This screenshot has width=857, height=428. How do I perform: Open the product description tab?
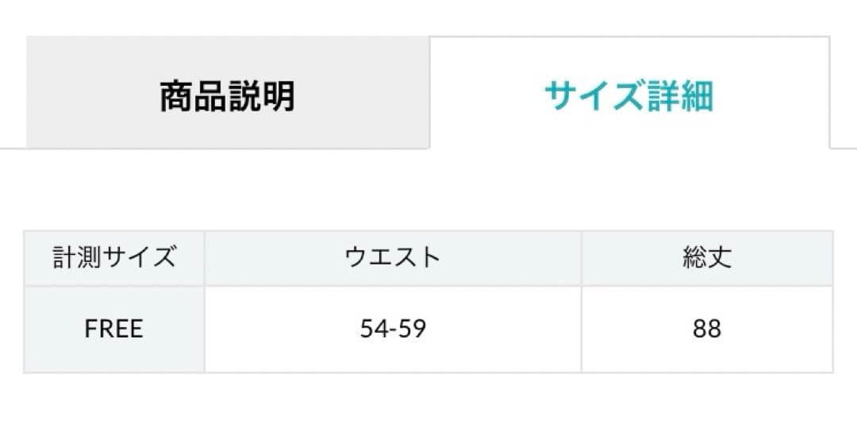(227, 95)
